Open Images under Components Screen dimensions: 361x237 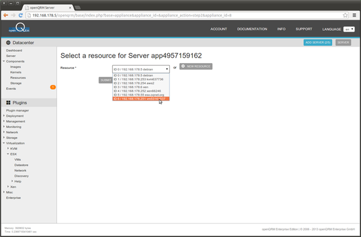(x=16, y=67)
